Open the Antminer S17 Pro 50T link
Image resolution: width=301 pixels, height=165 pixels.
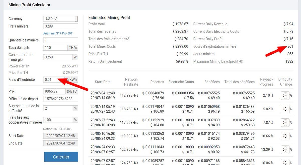pos(58,33)
